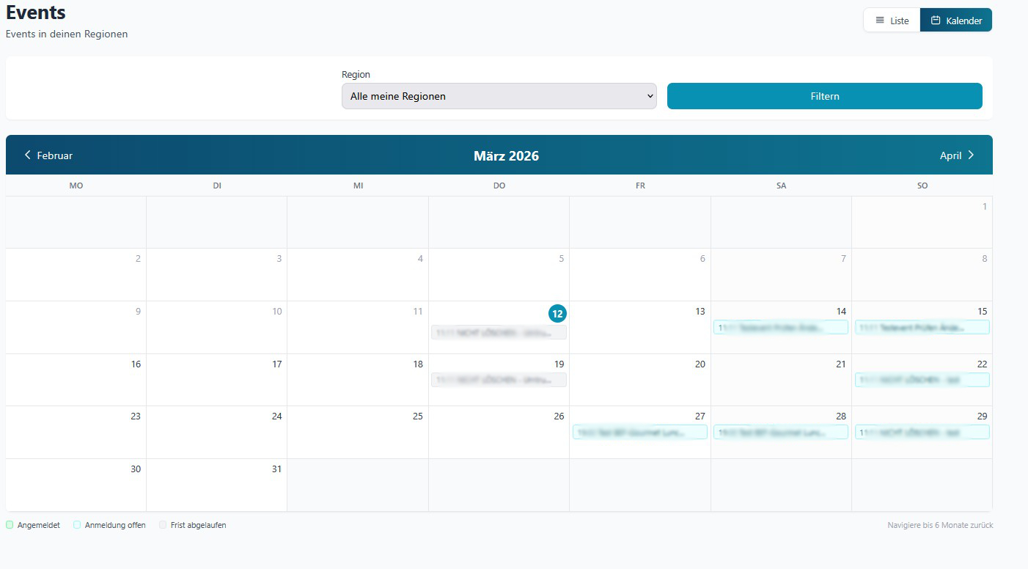Screen dimensions: 1028x569
Task: Click the green Angemeldet legend swatch
Action: pyautogui.click(x=10, y=525)
